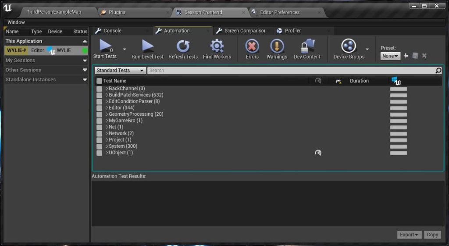The image size is (449, 246).
Task: Click the Type column header
Action: [36, 32]
